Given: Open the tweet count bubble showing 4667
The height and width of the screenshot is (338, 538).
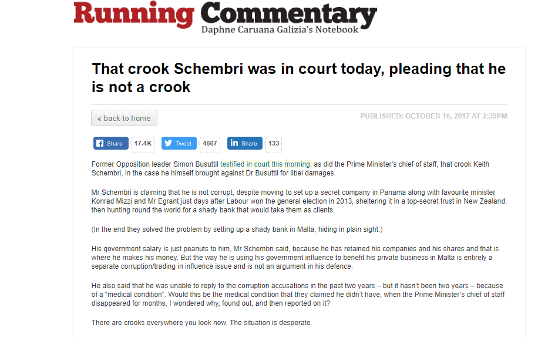Looking at the screenshot, I should (x=210, y=144).
